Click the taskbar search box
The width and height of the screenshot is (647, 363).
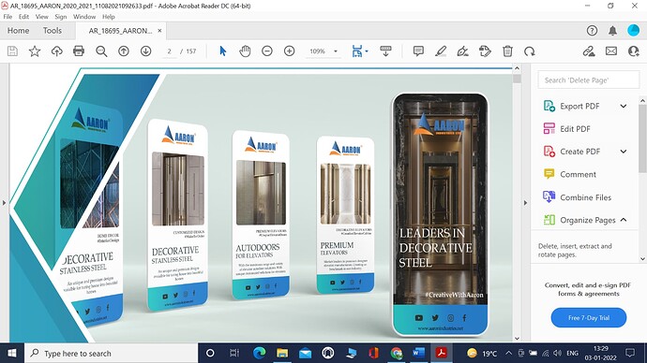(x=112, y=353)
